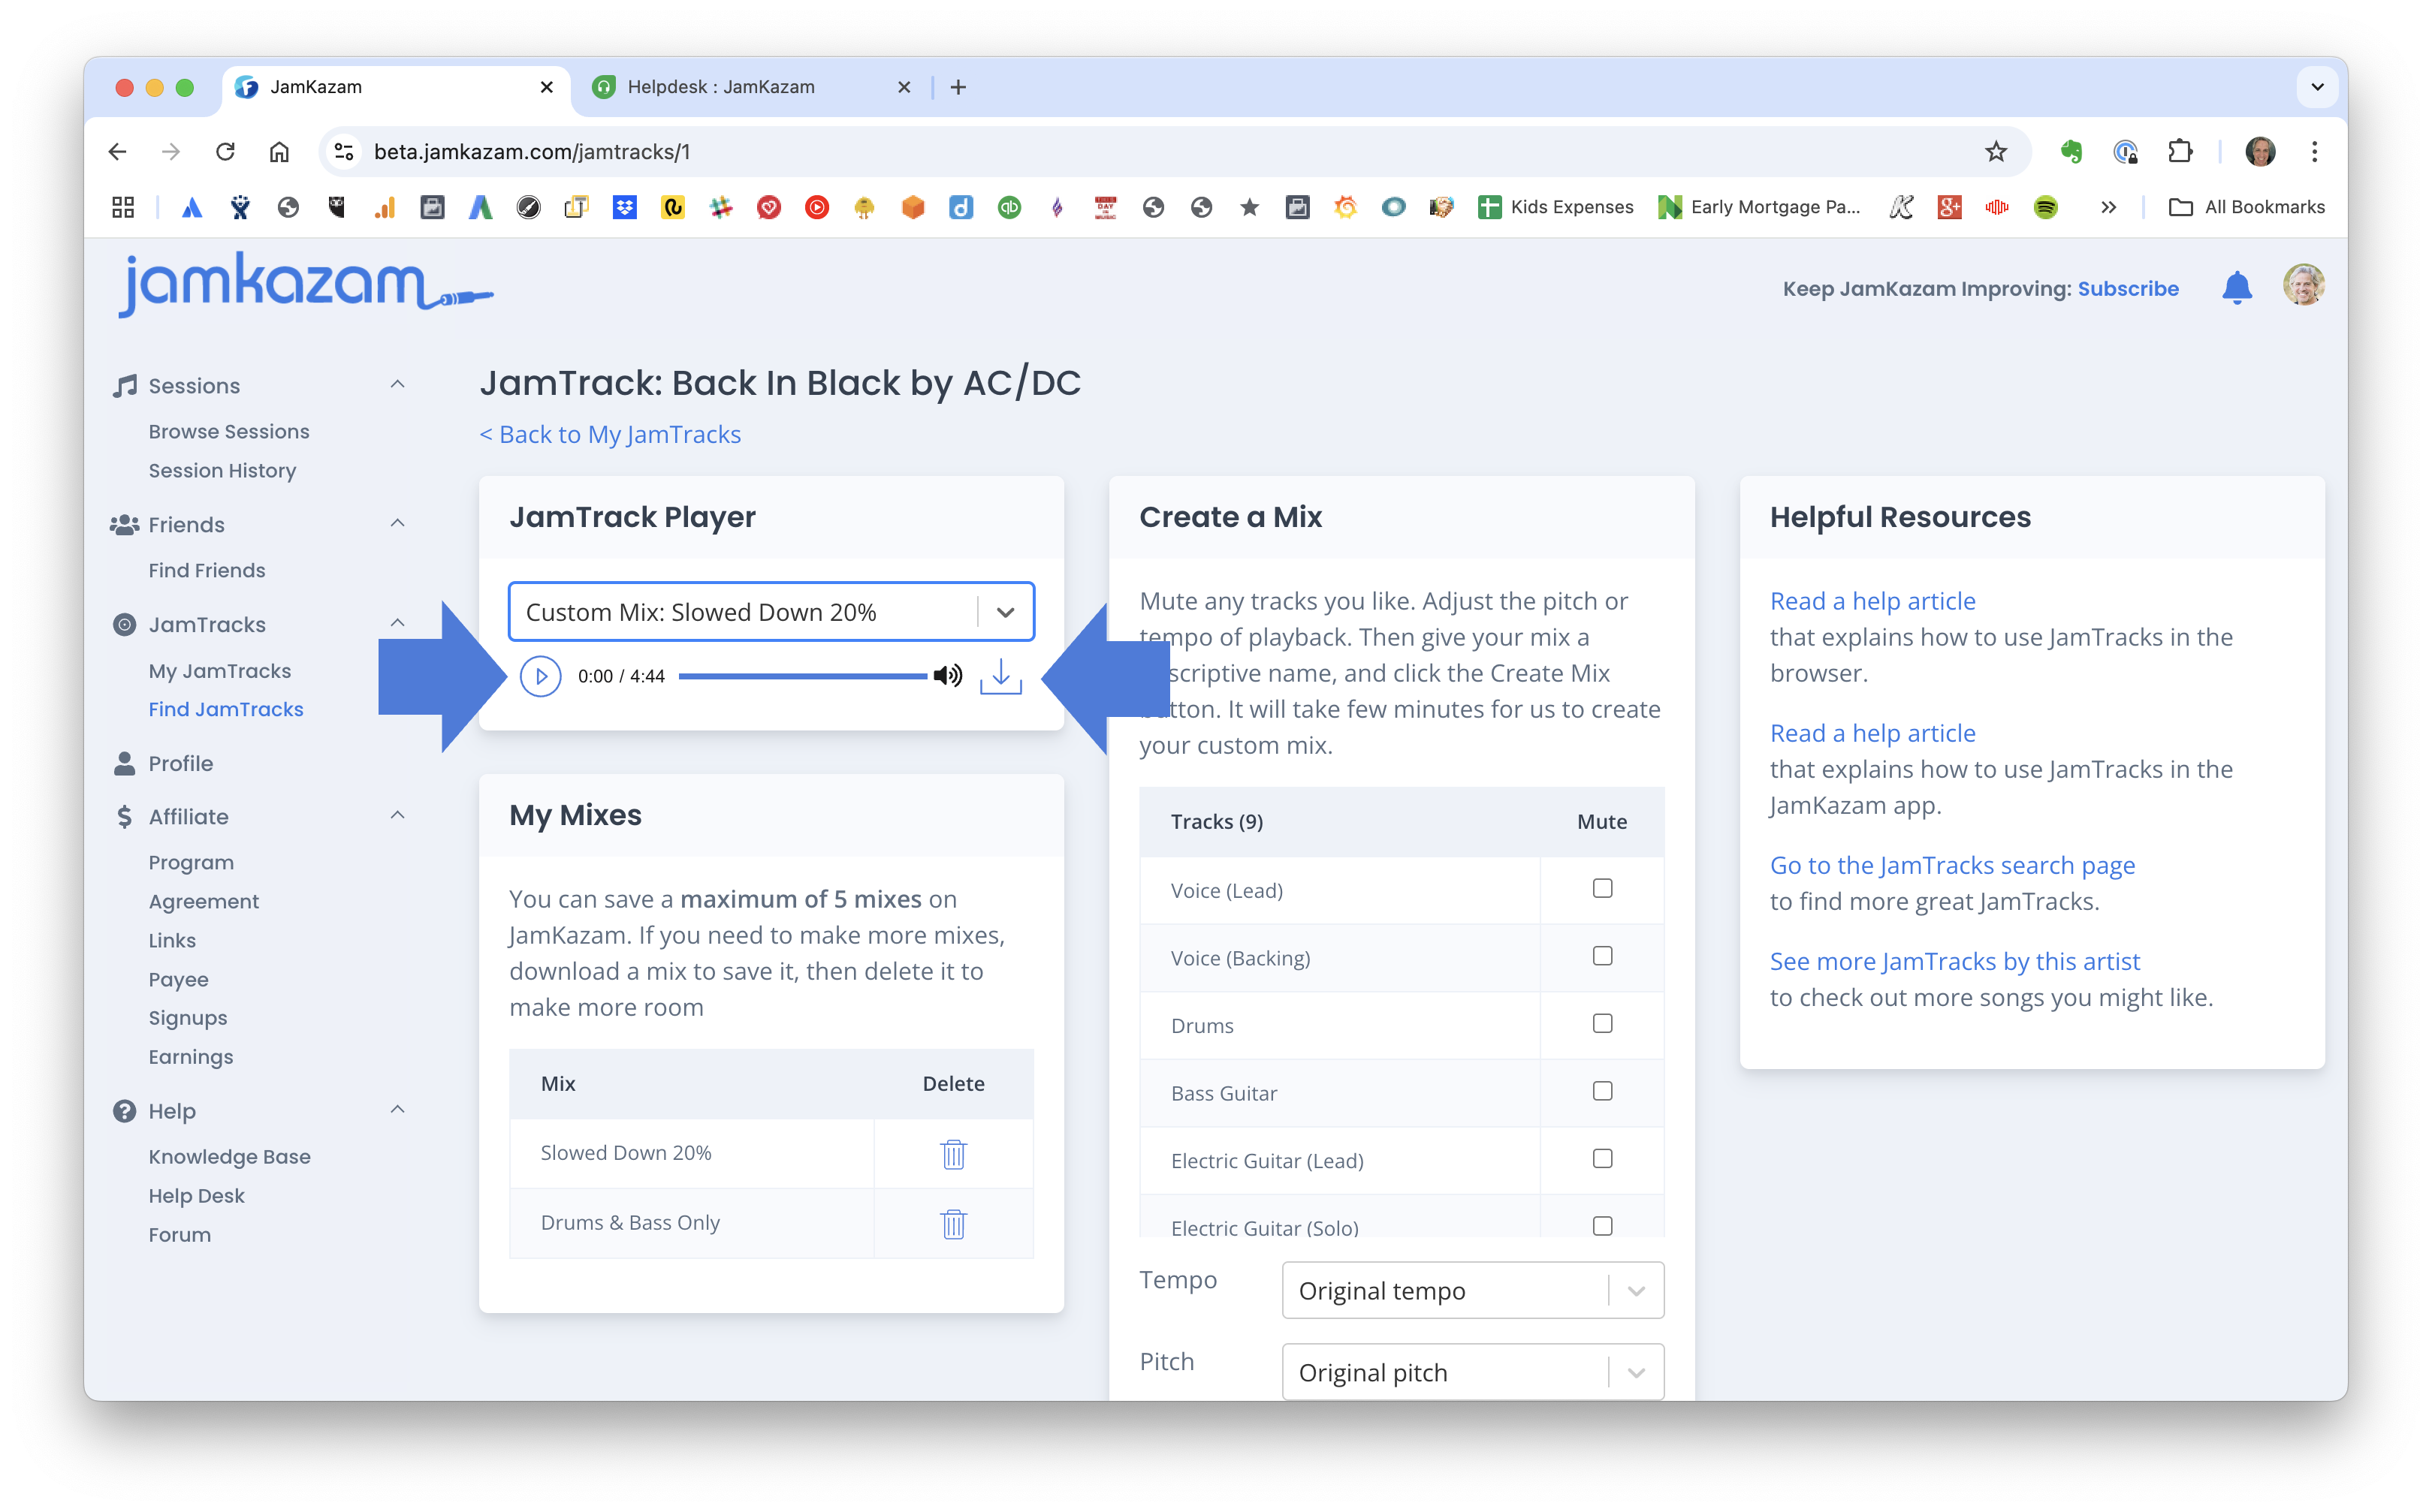Screen dimensions: 2432x1512
Task: Mute the Drums track
Action: [1601, 1024]
